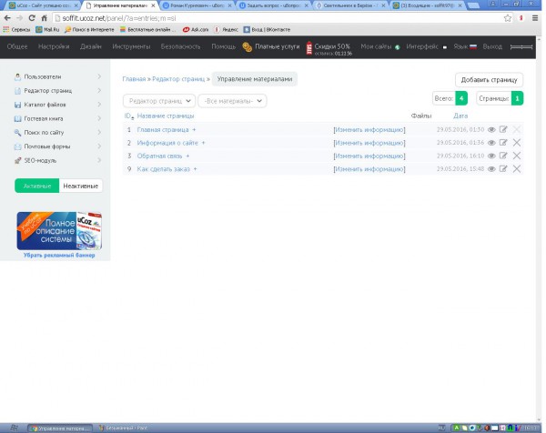Open the Главная страница page link

[163, 130]
